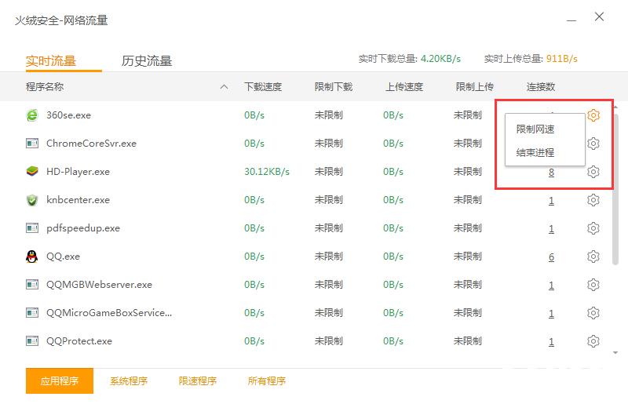Sort by 限制上传 column header
This screenshot has height=404, width=628.
coord(475,86)
